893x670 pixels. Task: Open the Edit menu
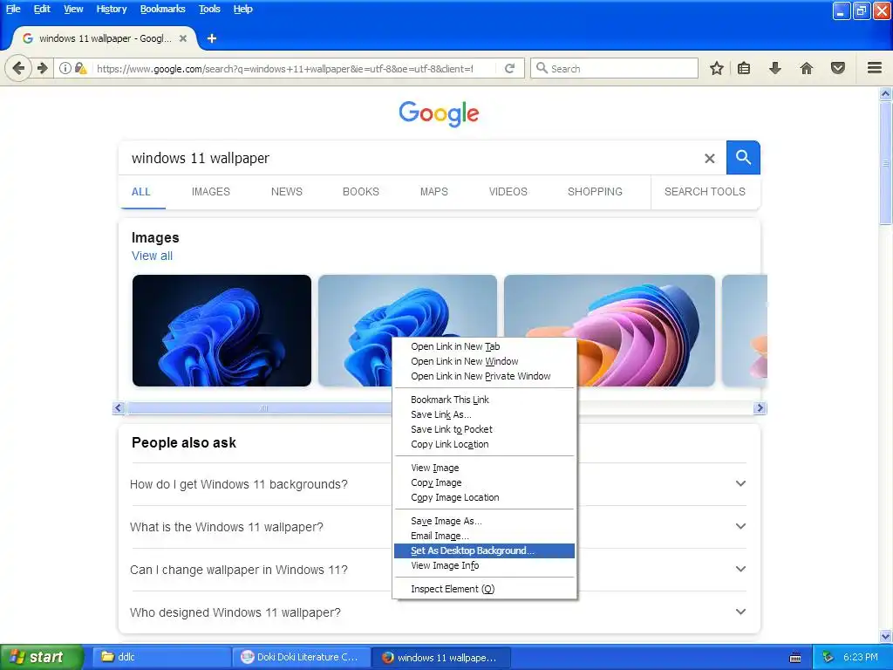click(x=42, y=9)
